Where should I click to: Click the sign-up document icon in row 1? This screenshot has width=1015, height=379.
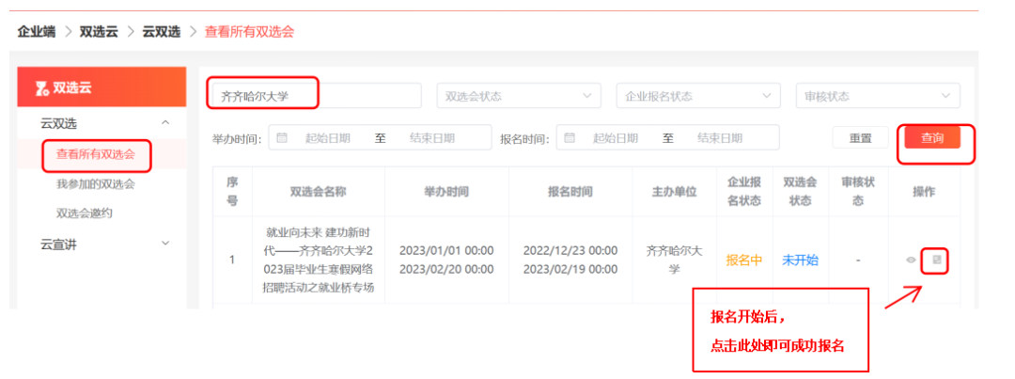tap(936, 261)
